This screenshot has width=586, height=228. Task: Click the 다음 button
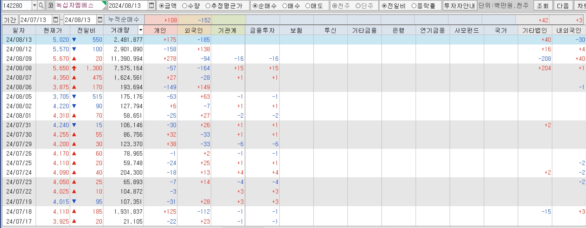click(563, 6)
